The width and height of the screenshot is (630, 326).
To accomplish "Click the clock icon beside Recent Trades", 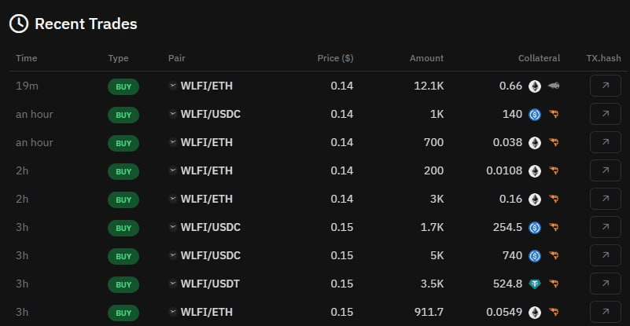I will (x=18, y=24).
